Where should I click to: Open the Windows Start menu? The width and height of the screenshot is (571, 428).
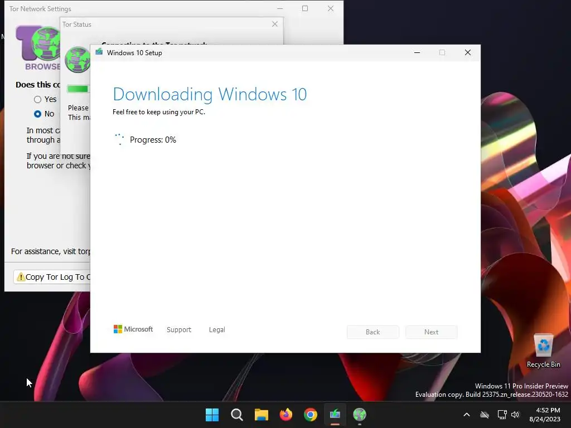coord(212,415)
